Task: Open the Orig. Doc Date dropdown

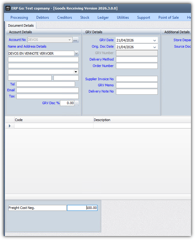Action: point(154,47)
